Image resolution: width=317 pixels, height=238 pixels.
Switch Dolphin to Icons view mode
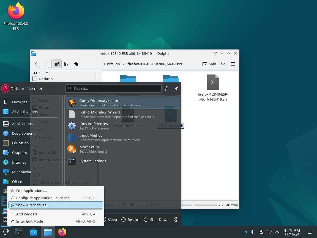pos(57,64)
